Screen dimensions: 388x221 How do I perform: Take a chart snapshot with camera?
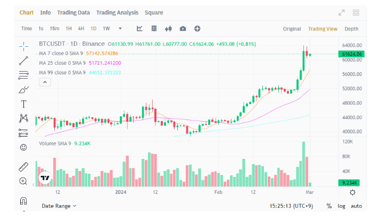click(183, 29)
